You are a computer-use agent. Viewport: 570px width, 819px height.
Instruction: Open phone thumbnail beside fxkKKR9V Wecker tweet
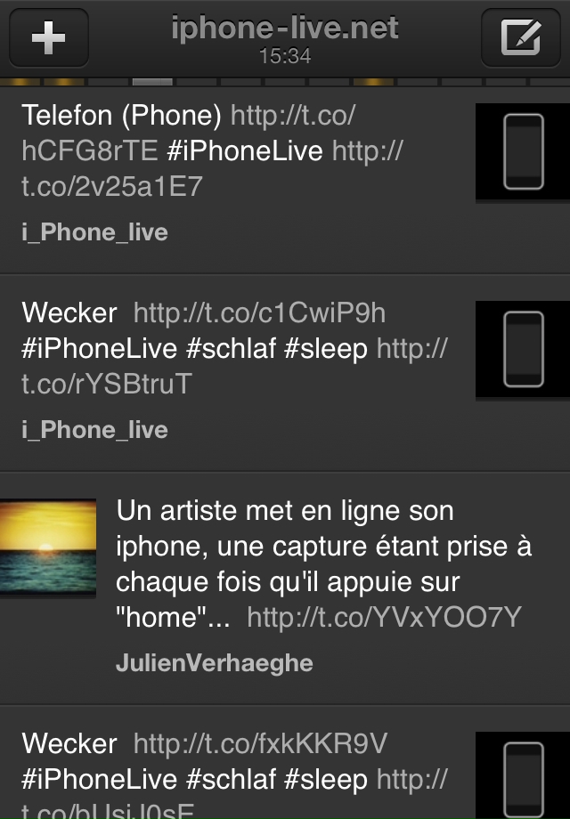pos(523,775)
